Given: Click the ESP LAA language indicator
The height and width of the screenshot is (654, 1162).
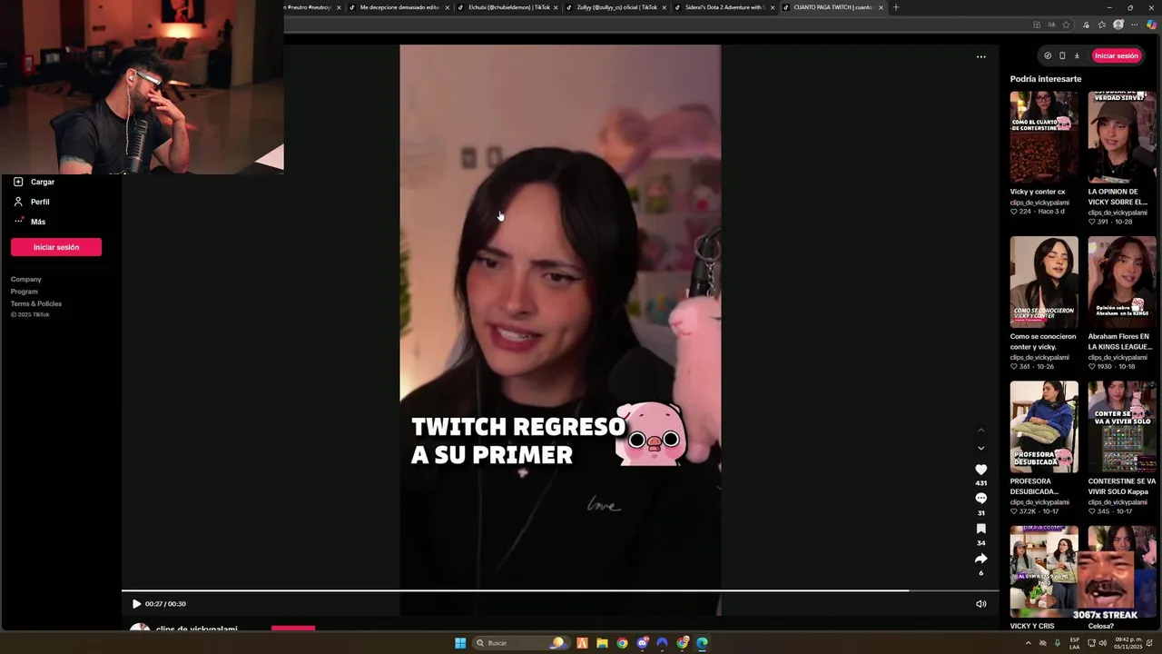Looking at the screenshot, I should click(x=1075, y=643).
